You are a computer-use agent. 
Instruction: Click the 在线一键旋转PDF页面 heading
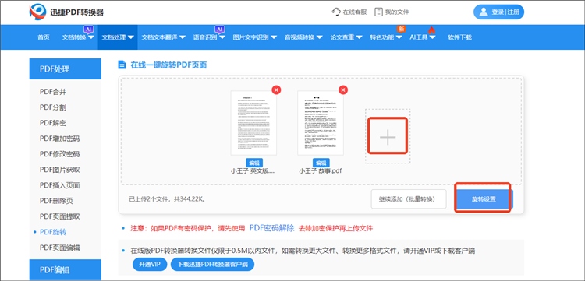point(168,65)
